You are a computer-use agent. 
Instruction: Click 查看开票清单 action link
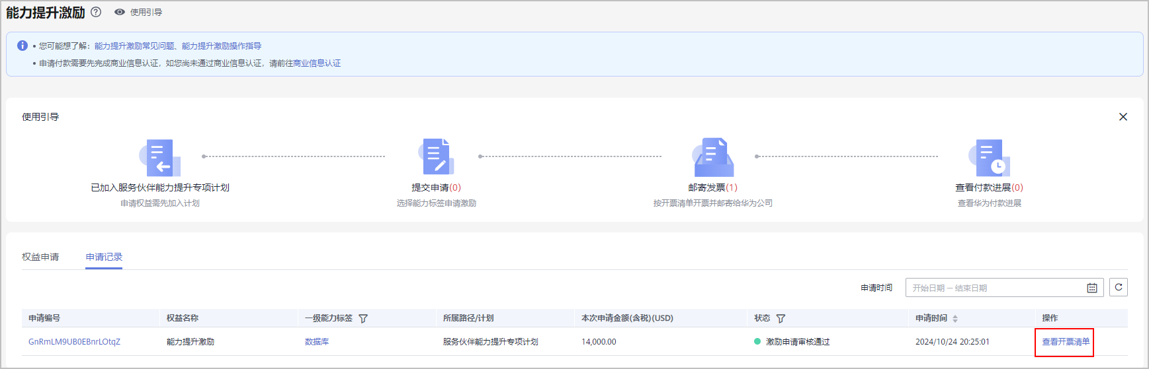1066,342
